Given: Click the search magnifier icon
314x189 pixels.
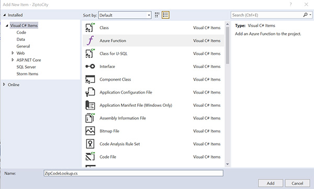Looking at the screenshot, I should 306,15.
